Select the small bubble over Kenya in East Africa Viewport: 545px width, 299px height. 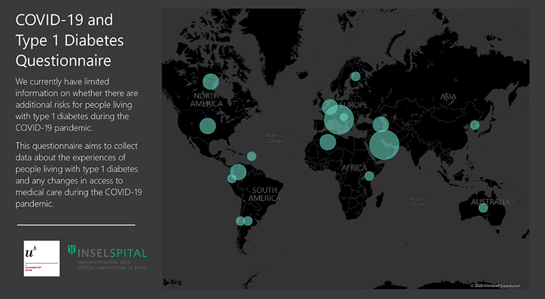point(369,176)
